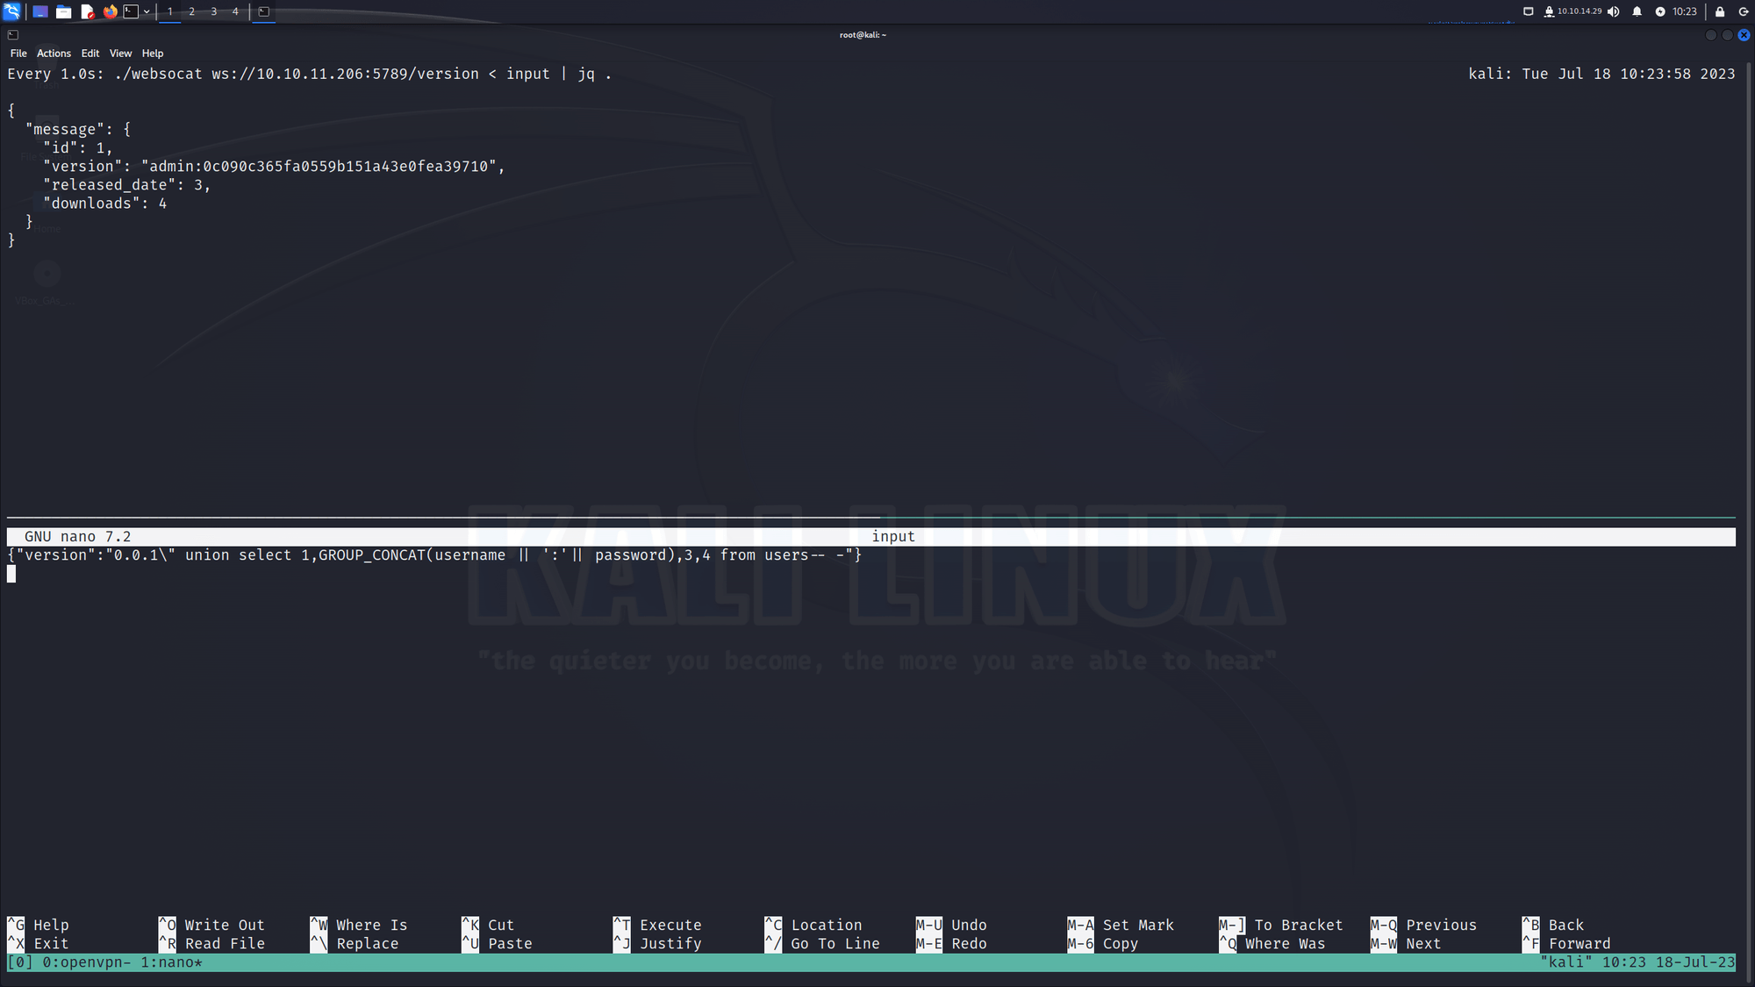This screenshot has width=1755, height=987.
Task: Click the M-A Set Mark nano shortcut
Action: pos(1121,926)
